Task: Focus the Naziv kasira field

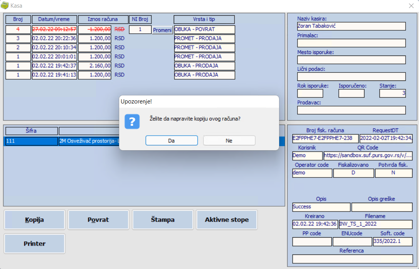Action: [351, 26]
